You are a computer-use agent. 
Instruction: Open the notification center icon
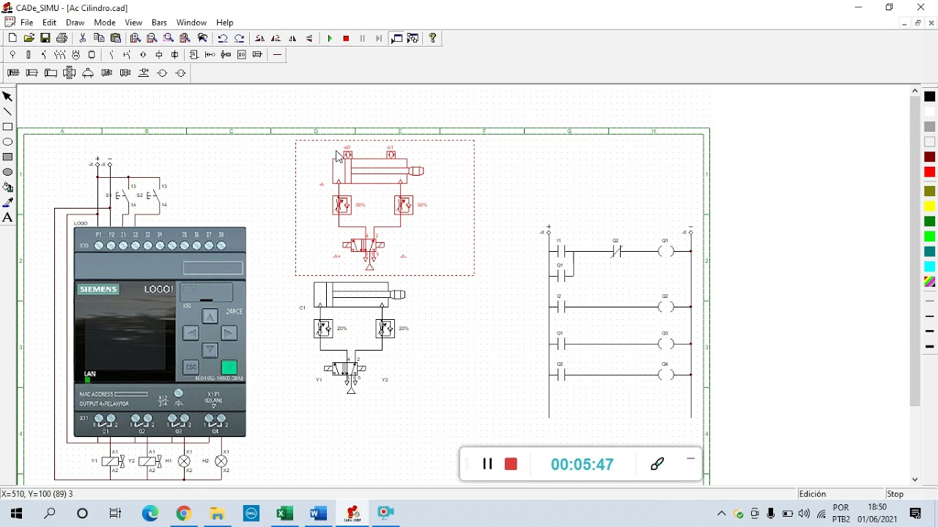click(915, 513)
